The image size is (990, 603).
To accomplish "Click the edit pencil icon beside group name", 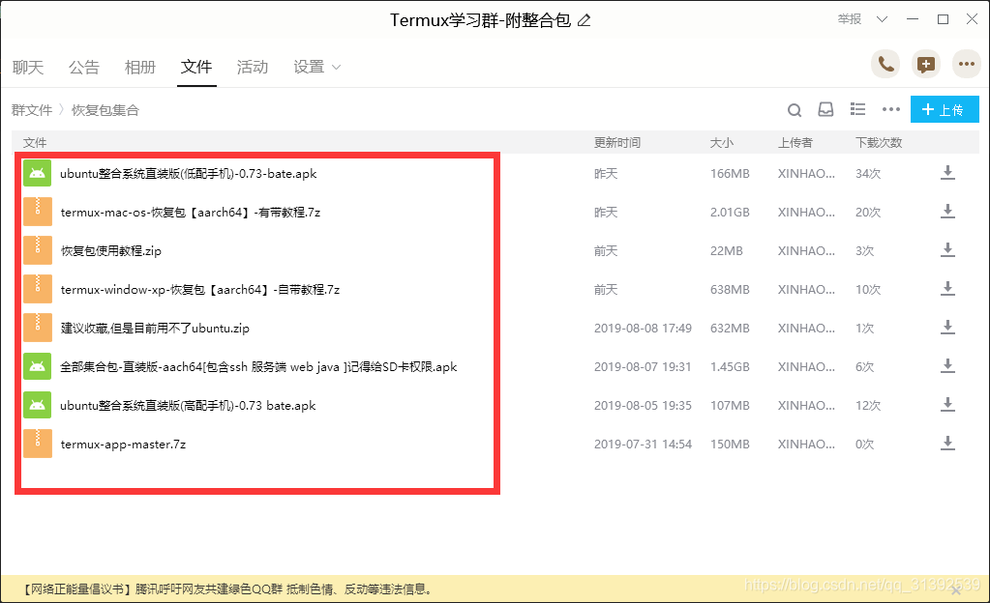I will click(584, 21).
